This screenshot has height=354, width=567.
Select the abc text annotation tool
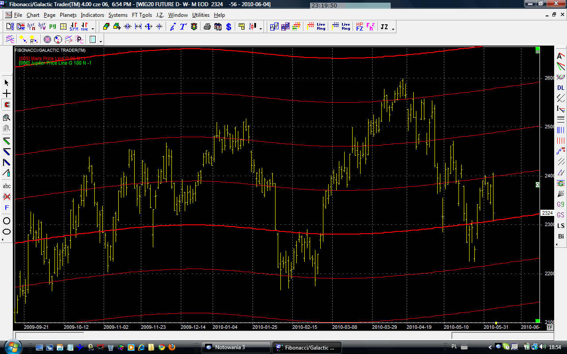pos(7,186)
